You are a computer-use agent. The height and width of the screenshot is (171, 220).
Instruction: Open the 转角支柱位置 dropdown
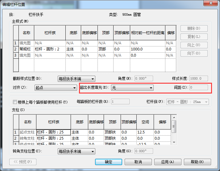click(77, 151)
